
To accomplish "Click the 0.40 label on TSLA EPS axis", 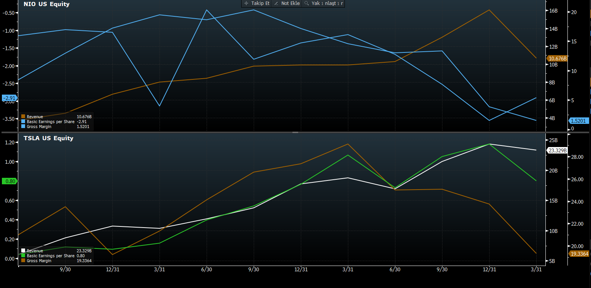I will click(9, 220).
